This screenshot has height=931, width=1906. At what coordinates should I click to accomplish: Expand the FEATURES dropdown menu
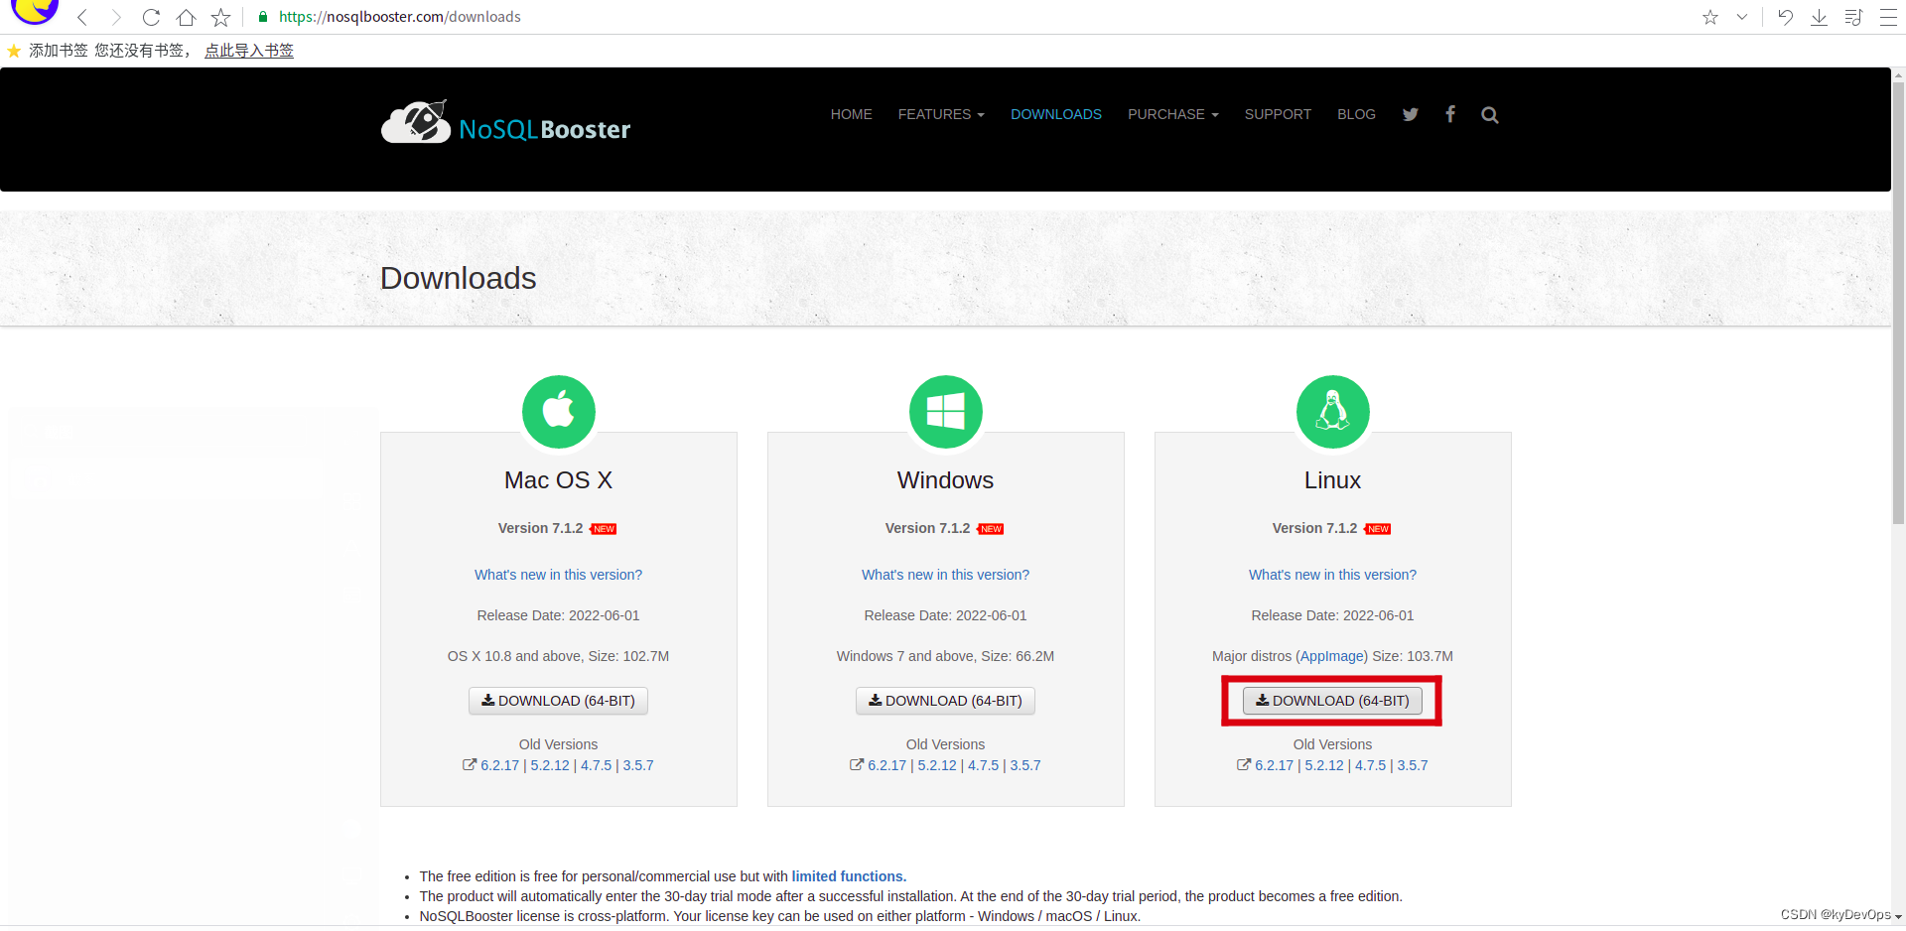pos(941,114)
